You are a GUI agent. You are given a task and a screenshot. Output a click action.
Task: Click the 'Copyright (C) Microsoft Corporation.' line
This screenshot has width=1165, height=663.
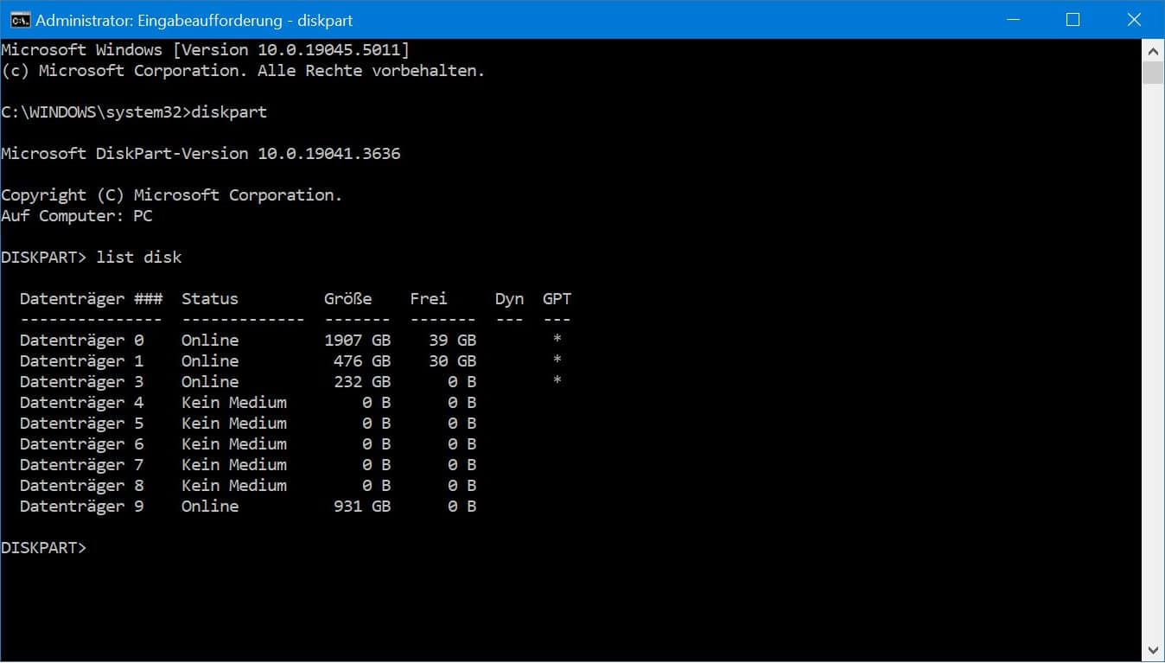(x=172, y=195)
